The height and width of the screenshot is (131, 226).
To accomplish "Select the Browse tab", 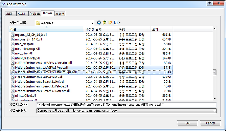I will point(48,13).
